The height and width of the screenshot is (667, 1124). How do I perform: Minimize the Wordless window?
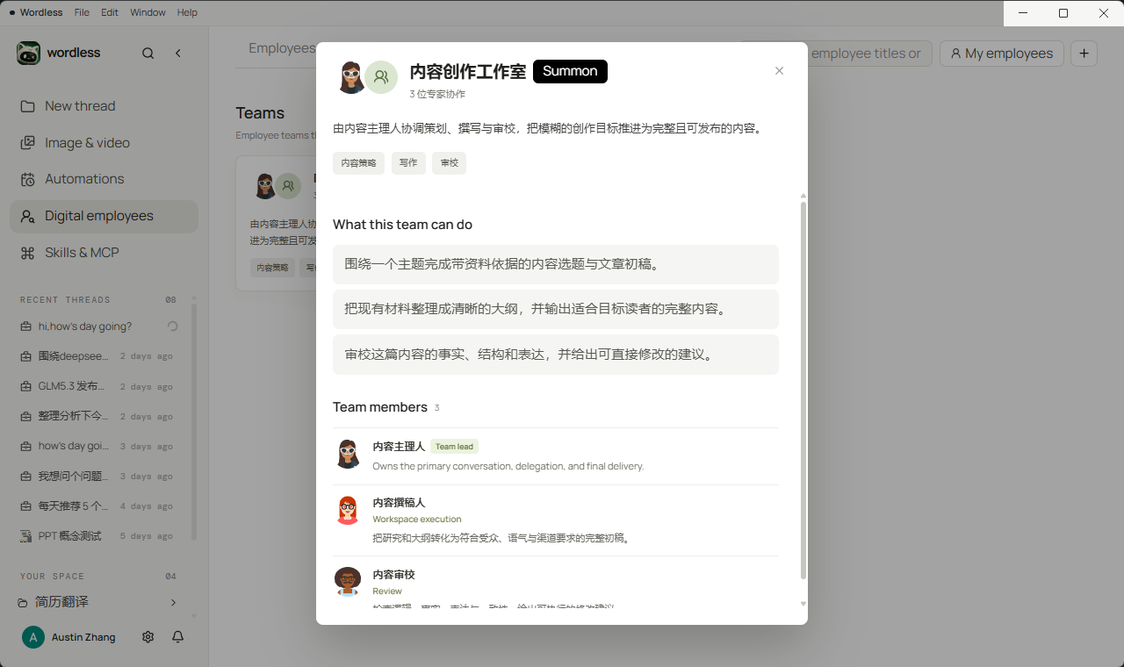pyautogui.click(x=1023, y=13)
